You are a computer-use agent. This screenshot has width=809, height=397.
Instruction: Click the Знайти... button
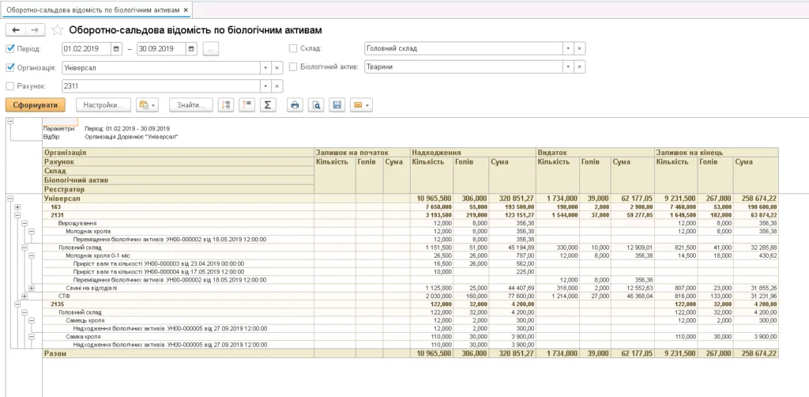(191, 105)
